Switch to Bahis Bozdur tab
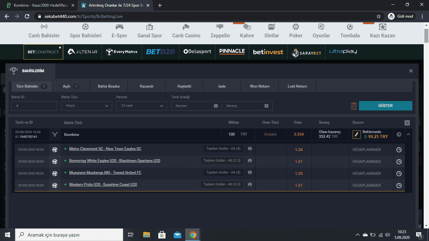This screenshot has height=241, width=429. [109, 86]
